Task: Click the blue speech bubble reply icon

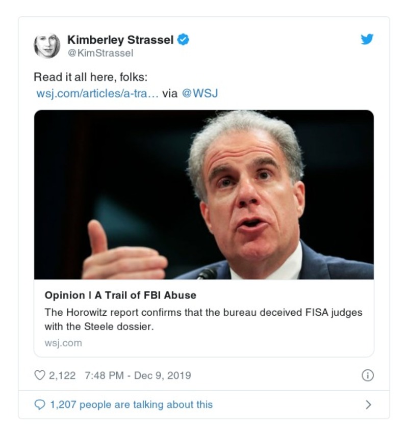Action: click(39, 405)
